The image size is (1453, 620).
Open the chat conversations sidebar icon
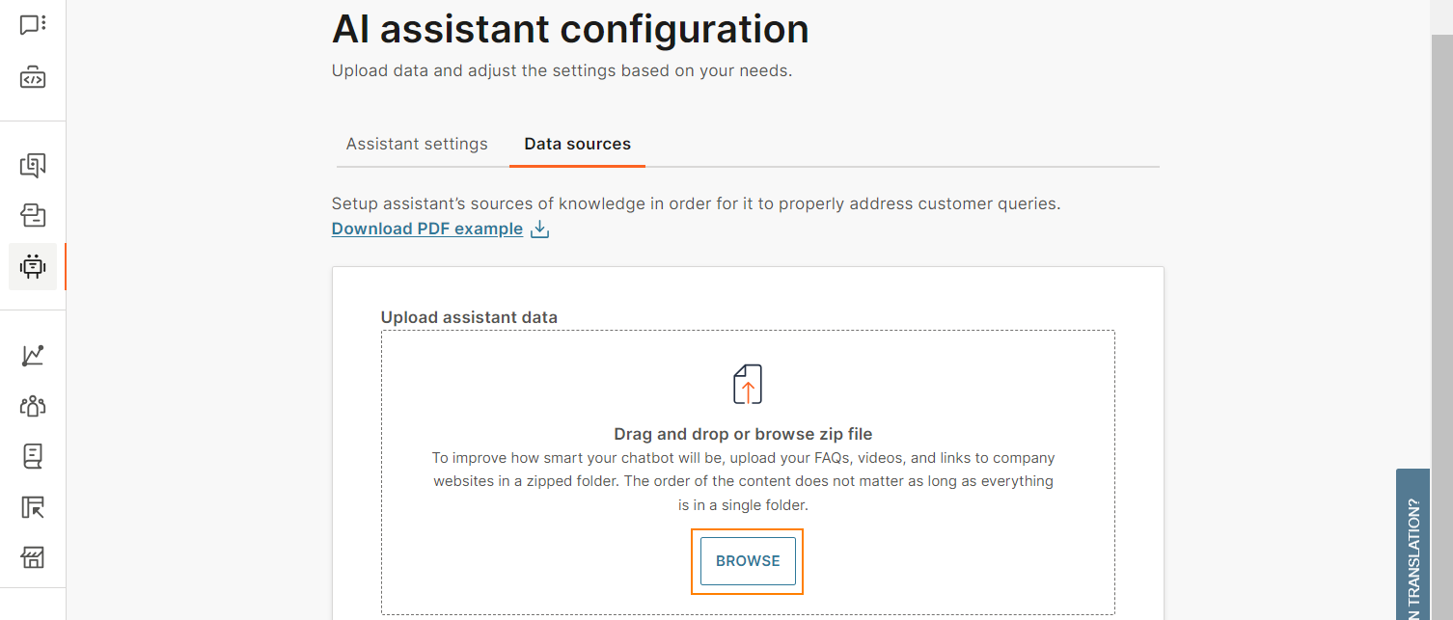tap(33, 25)
